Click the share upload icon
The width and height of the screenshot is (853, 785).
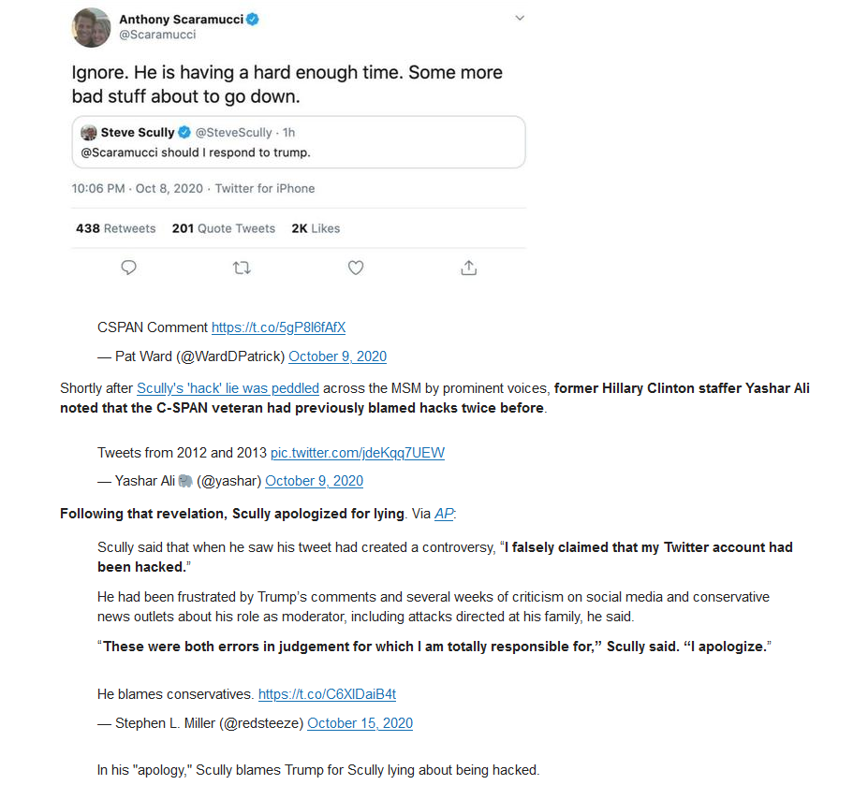coord(469,268)
